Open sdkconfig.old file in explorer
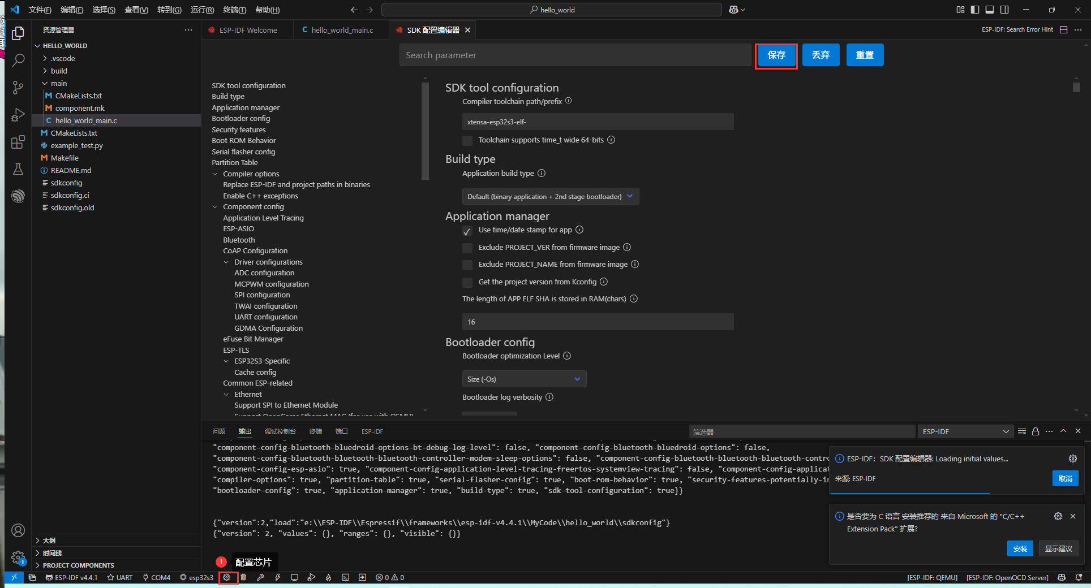 tap(72, 207)
